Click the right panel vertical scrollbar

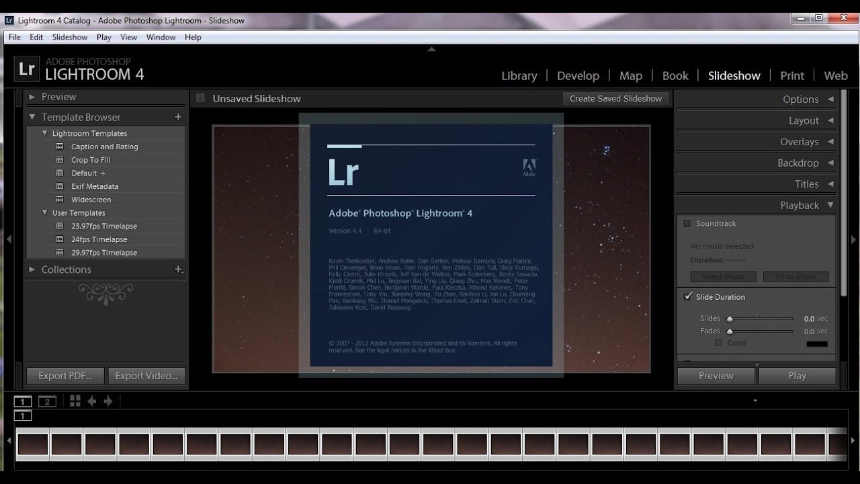tap(844, 192)
